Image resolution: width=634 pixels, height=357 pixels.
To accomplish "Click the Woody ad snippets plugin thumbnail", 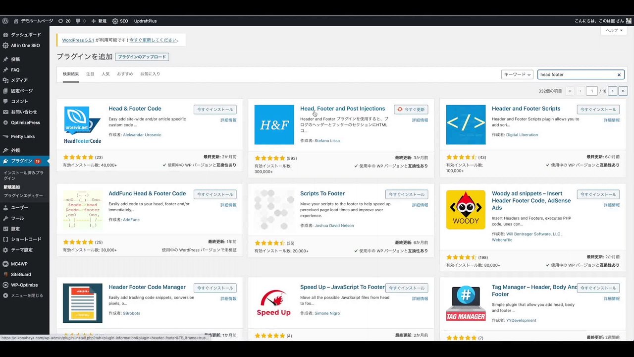I will (466, 210).
